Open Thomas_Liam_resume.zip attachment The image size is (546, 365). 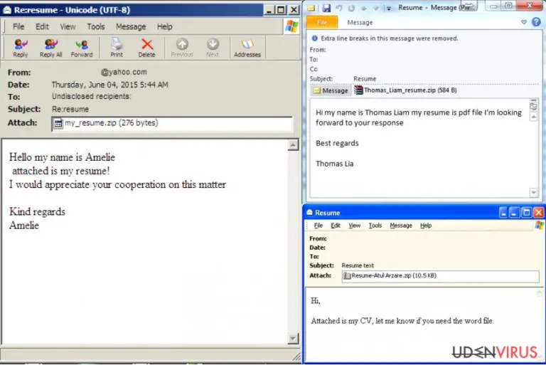406,90
